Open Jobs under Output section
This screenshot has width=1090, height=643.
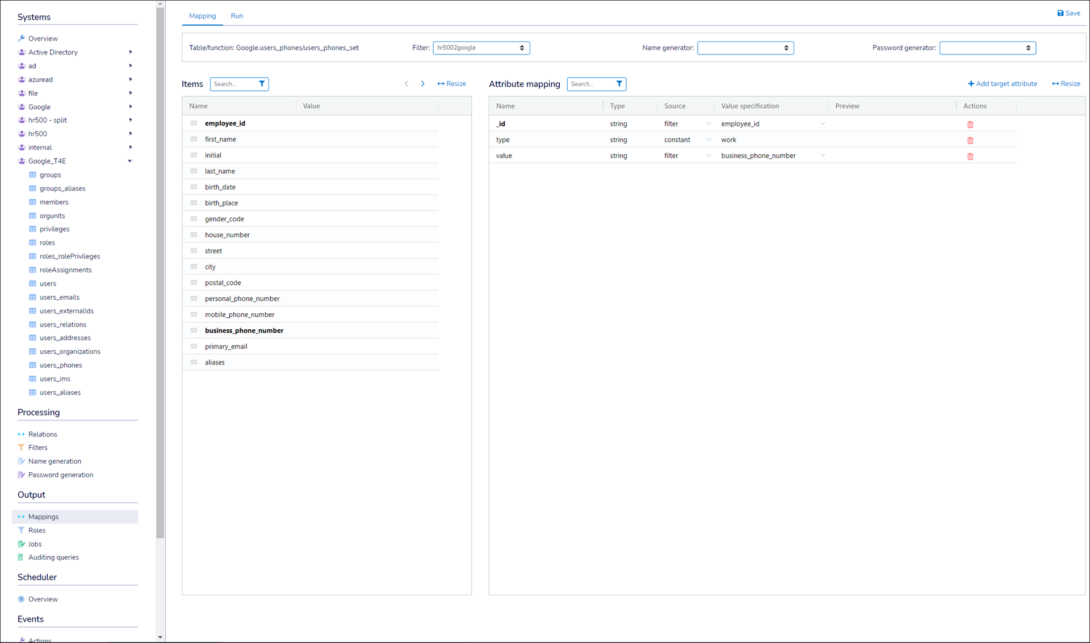click(x=35, y=544)
